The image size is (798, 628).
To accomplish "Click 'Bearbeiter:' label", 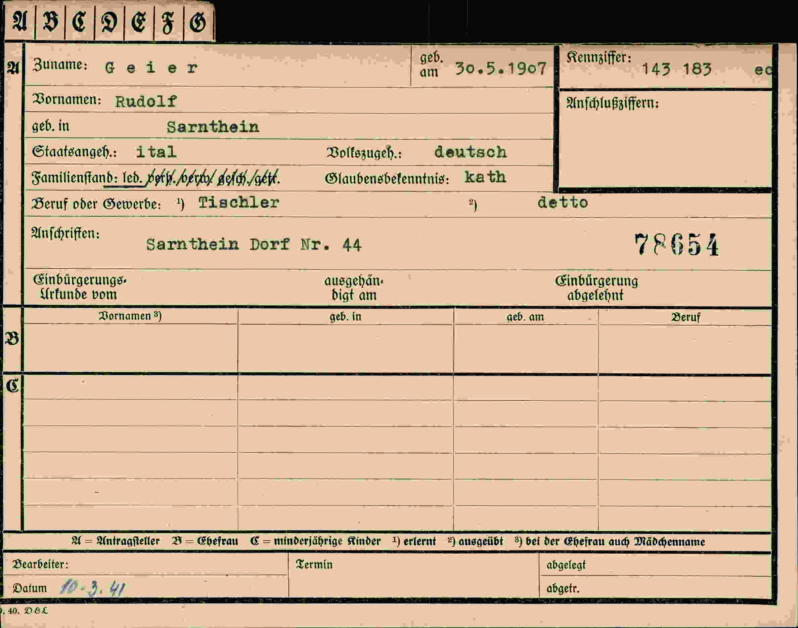I will (40, 565).
